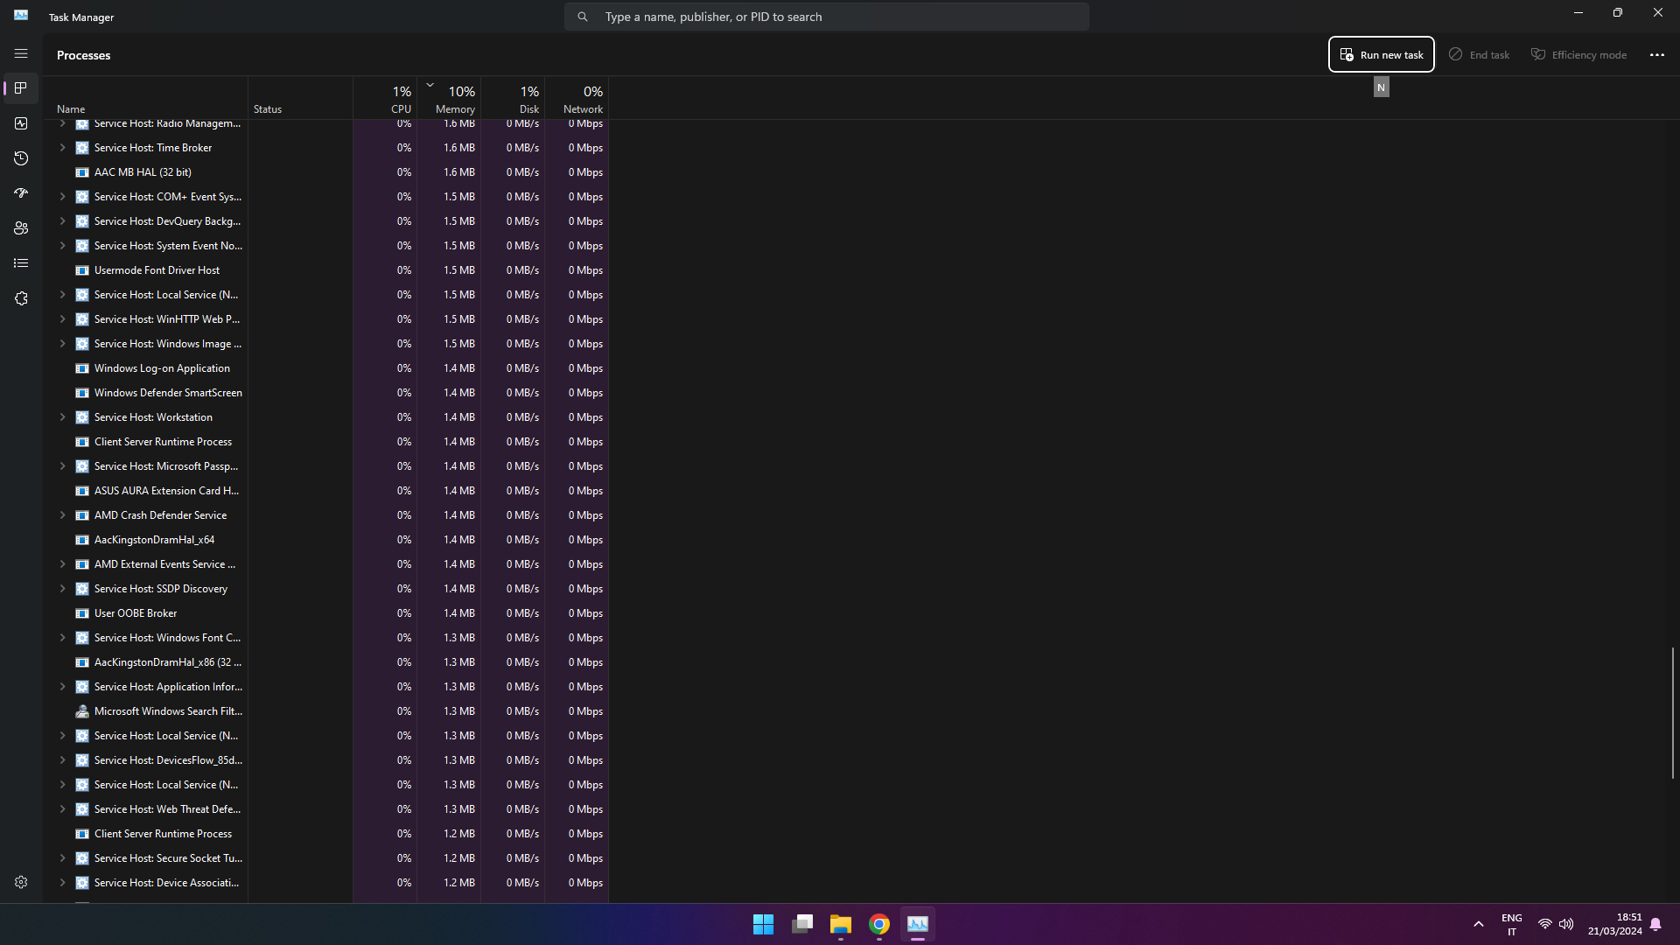The width and height of the screenshot is (1680, 945).
Task: Expand Service Host: Secure Socket Tunneling
Action: click(x=62, y=858)
